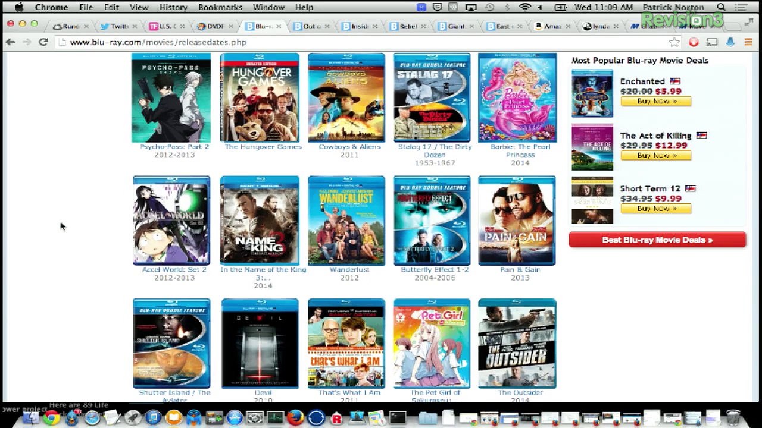
Task: Click the browser forward arrow
Action: click(x=26, y=42)
